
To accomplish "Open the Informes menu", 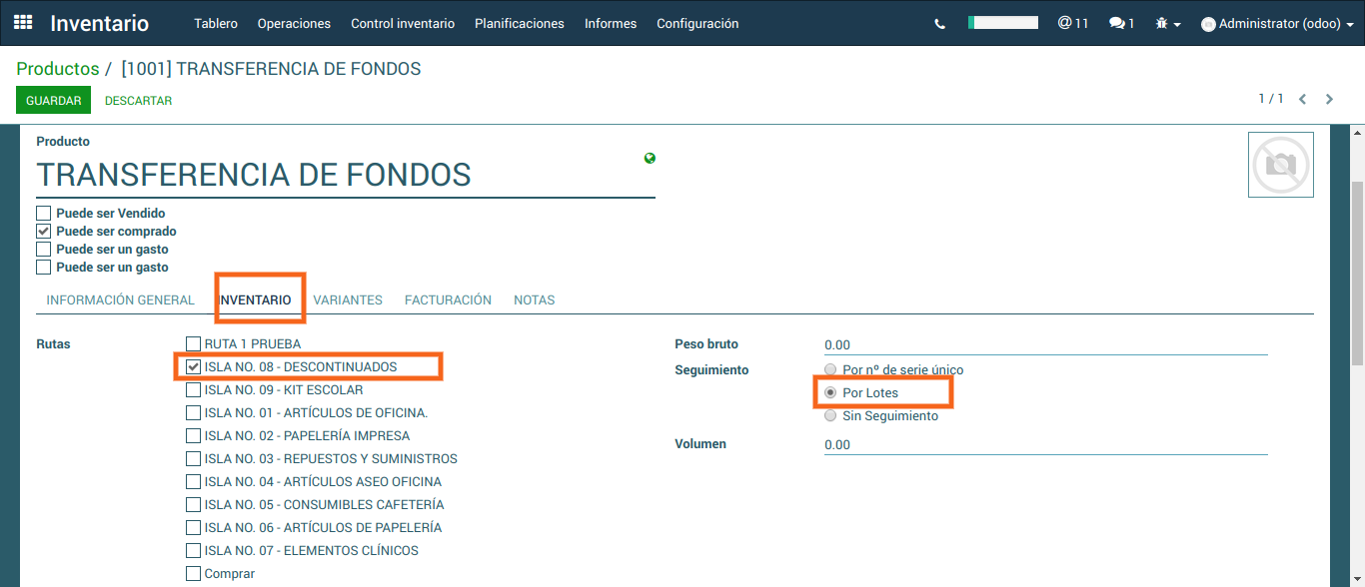I will [x=611, y=23].
